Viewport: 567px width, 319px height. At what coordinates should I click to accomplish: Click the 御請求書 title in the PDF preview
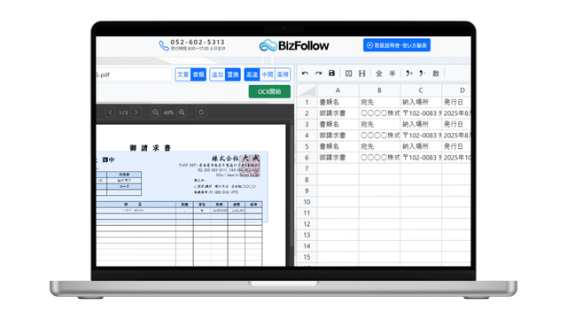coord(150,148)
